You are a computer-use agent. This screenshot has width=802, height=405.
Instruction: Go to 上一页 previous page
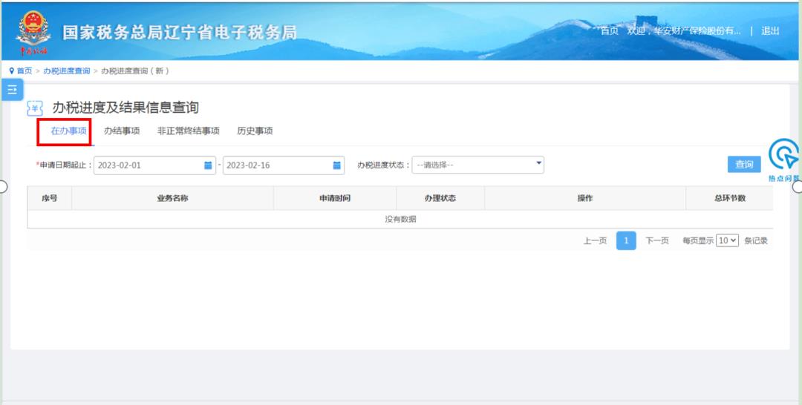[595, 241]
